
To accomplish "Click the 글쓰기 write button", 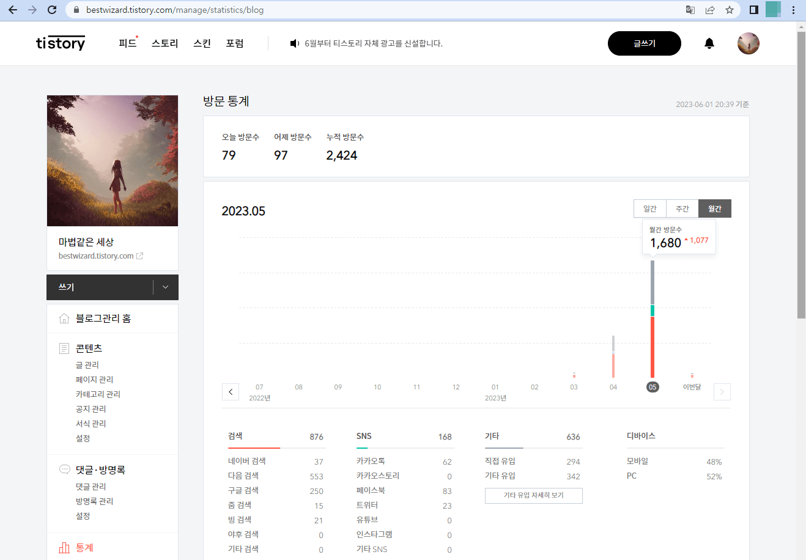I will [644, 43].
